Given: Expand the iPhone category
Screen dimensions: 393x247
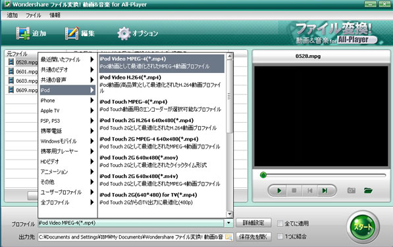Looking at the screenshot, I should pyautogui.click(x=67, y=101).
